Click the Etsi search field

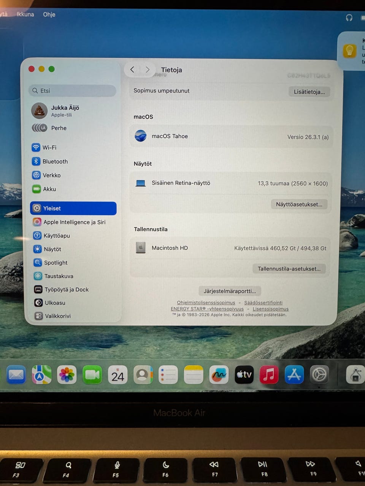[x=72, y=91]
